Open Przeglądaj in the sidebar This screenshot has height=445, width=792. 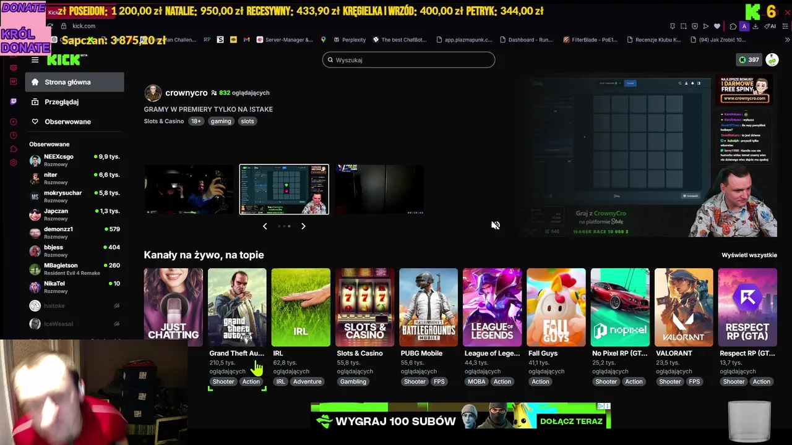pos(74,102)
